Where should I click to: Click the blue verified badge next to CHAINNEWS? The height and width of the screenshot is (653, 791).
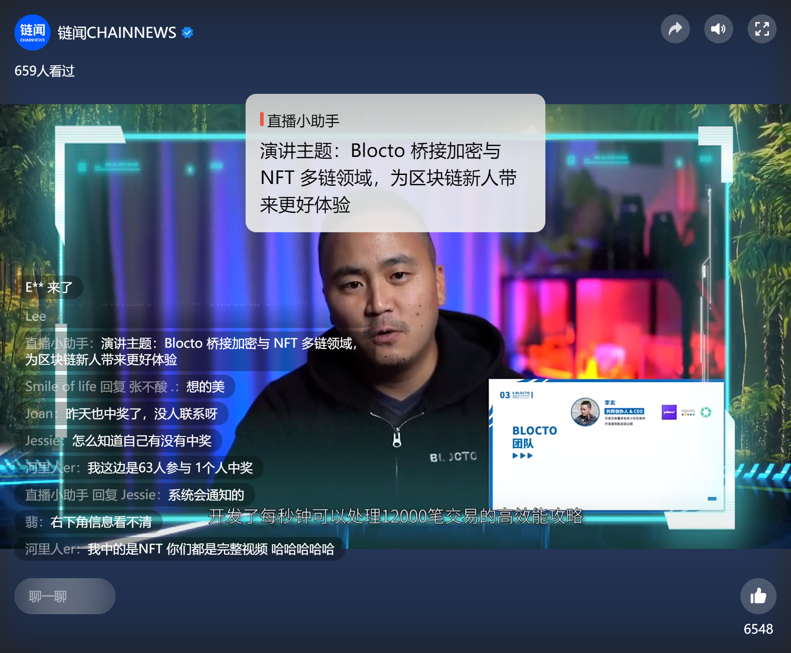pos(187,32)
